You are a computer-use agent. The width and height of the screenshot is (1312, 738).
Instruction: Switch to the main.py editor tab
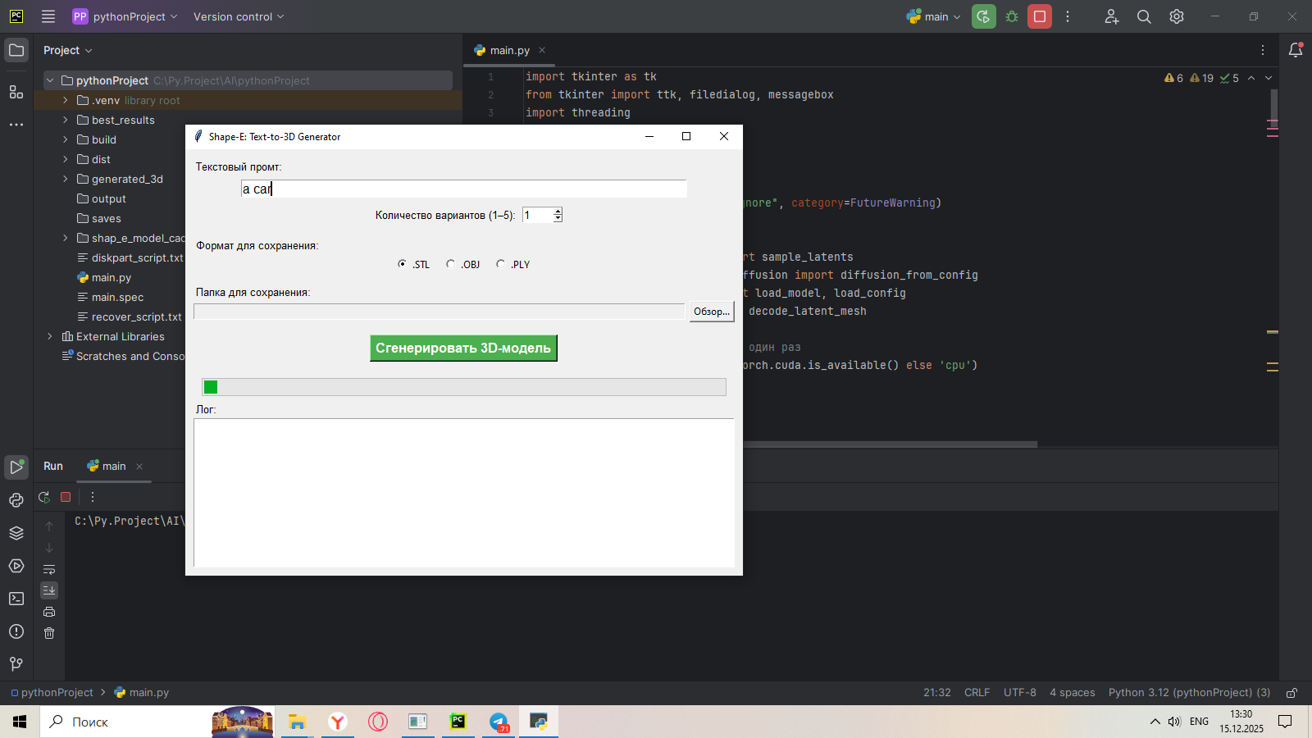coord(509,50)
